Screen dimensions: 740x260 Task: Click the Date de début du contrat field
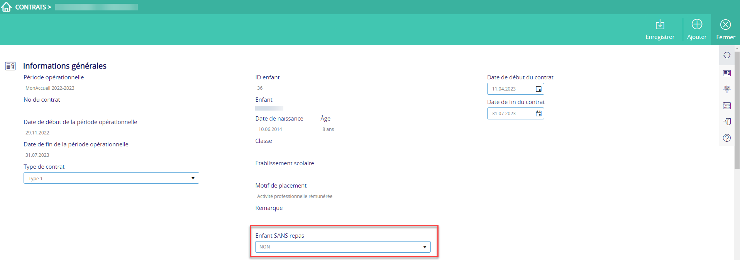(510, 89)
